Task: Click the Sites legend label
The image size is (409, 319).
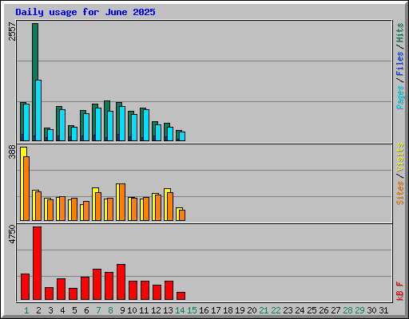Action: pos(400,193)
